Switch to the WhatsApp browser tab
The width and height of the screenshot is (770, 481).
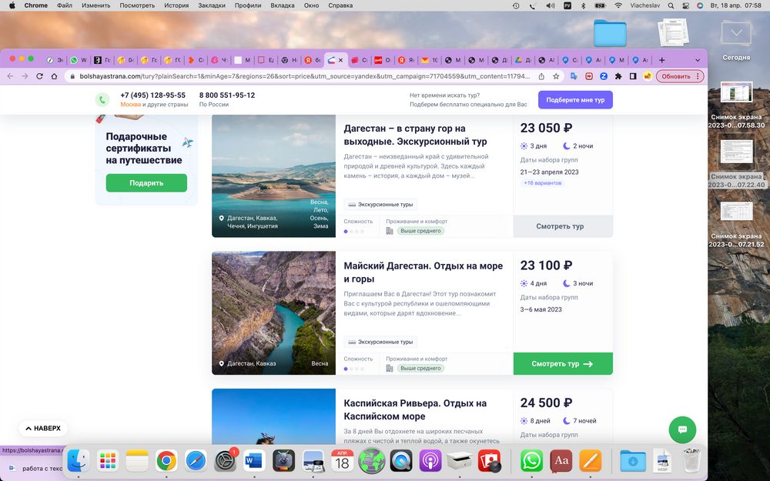click(78, 60)
